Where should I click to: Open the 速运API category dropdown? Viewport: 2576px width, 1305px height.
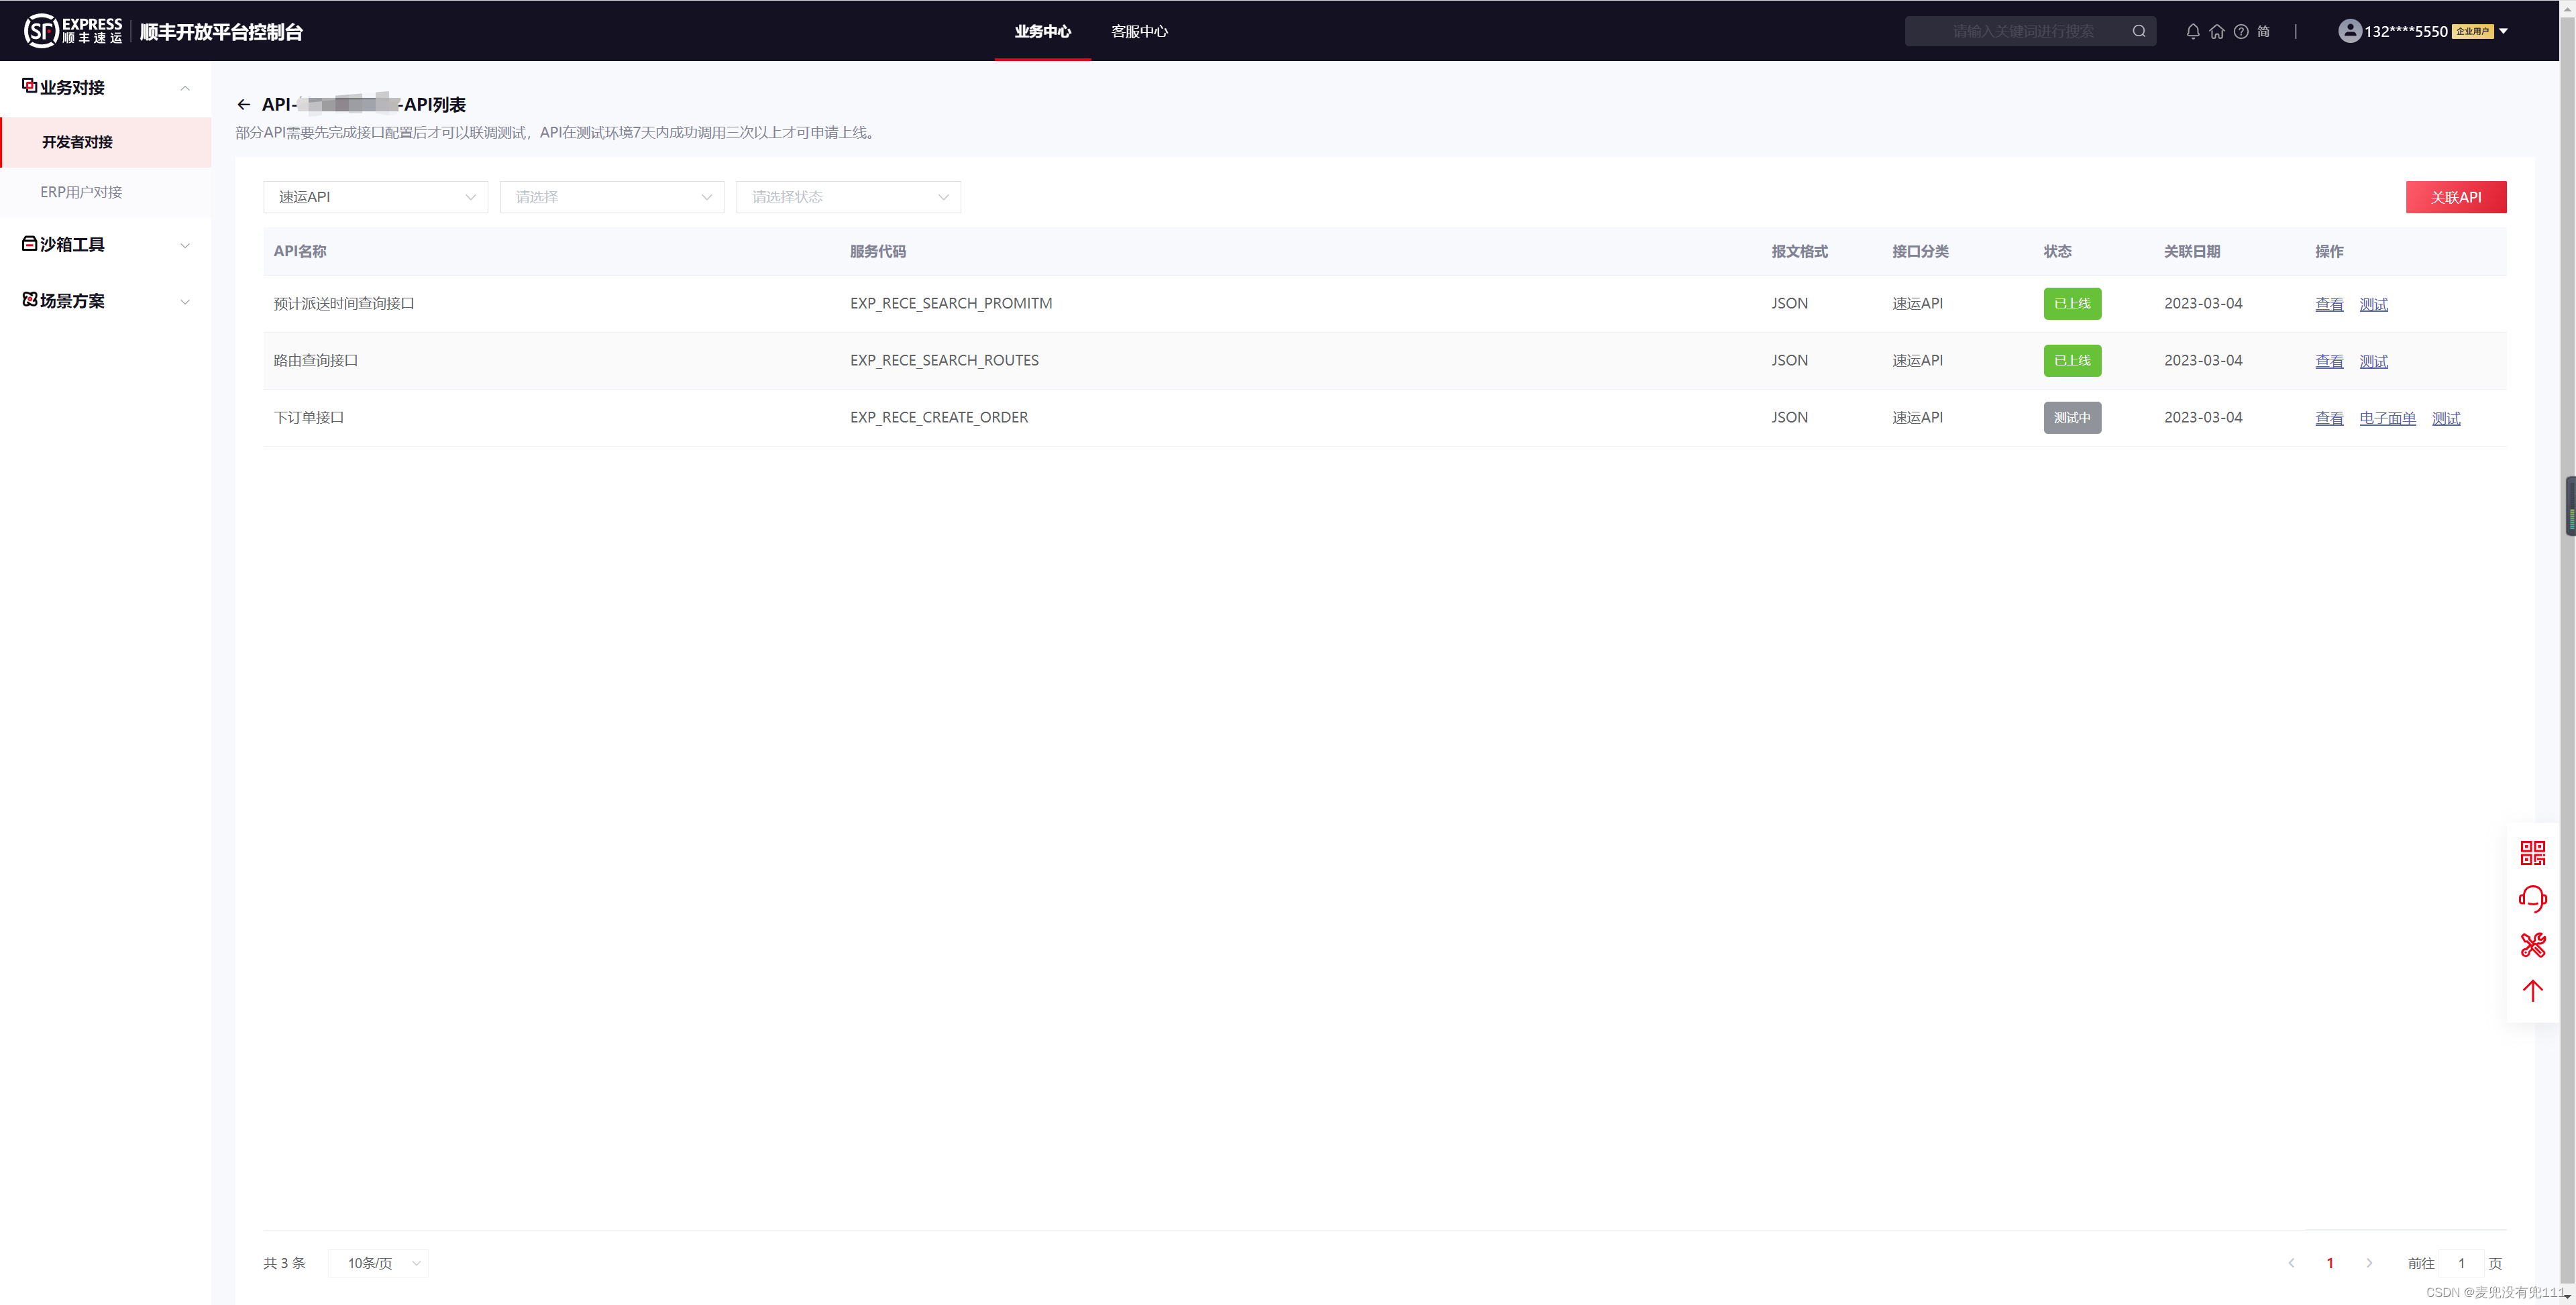[375, 197]
